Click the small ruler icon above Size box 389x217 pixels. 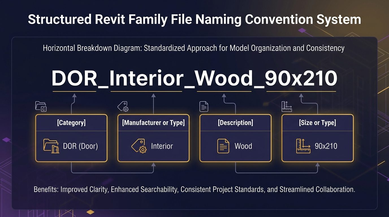pos(287,106)
